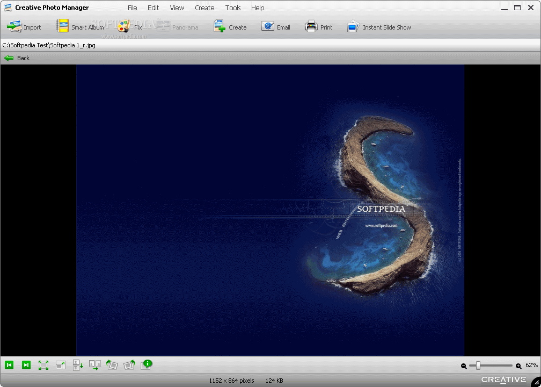Click the zoom out magnifier icon
This screenshot has width=541, height=387.
pyautogui.click(x=464, y=366)
